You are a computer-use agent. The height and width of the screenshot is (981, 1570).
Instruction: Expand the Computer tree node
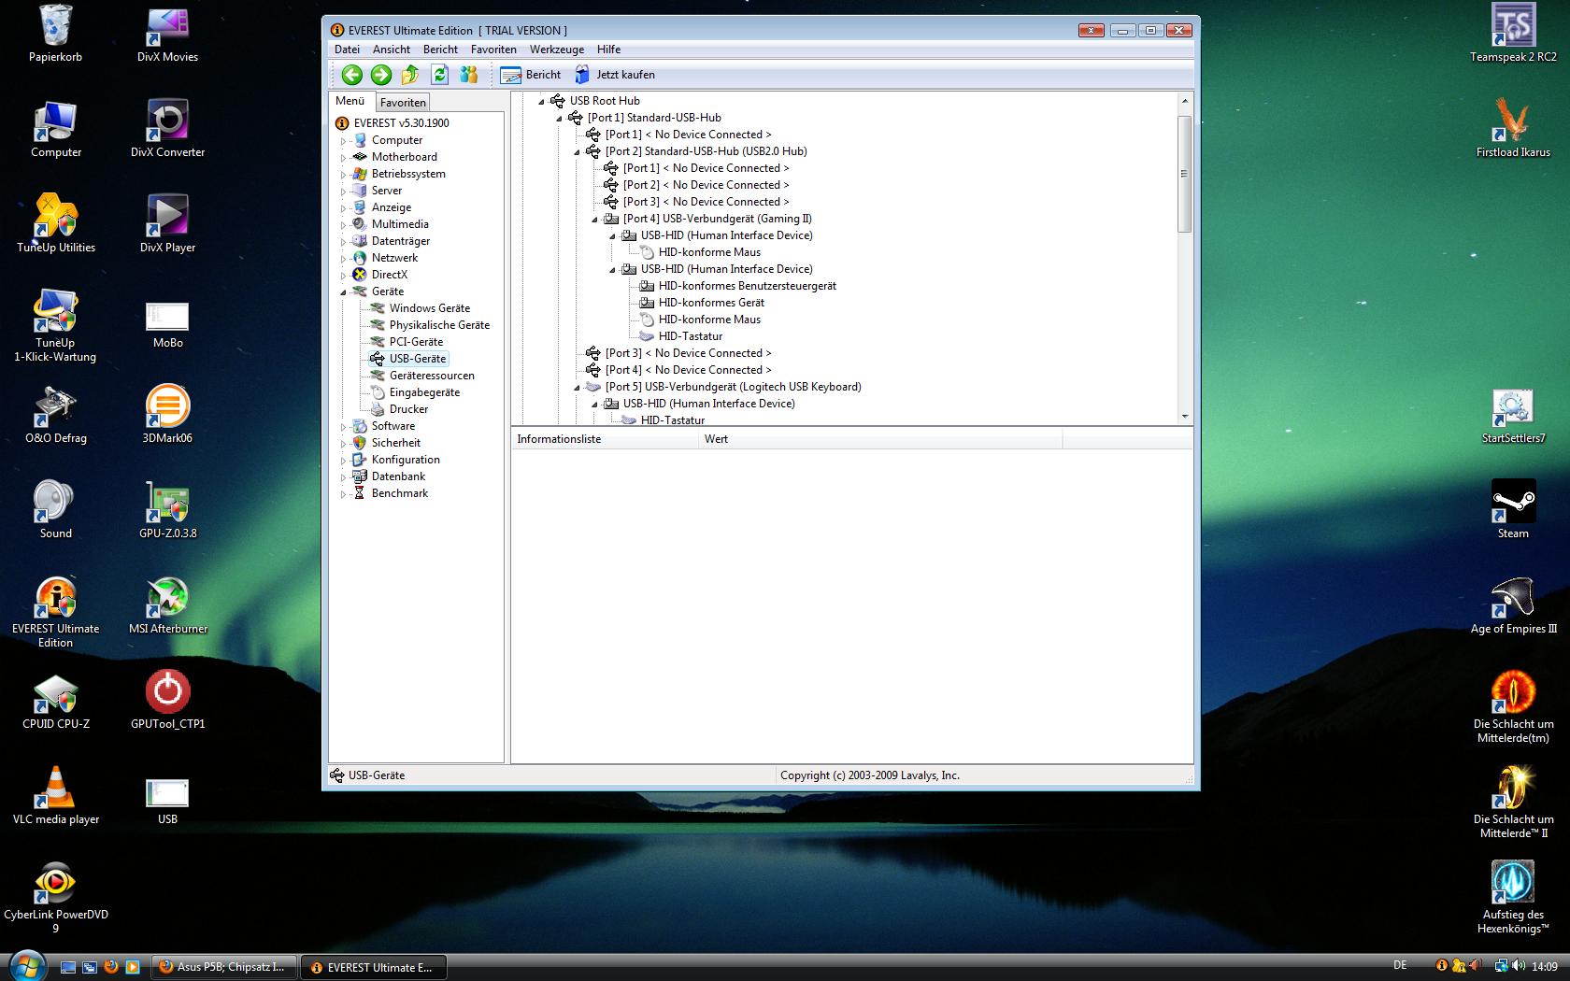click(343, 141)
